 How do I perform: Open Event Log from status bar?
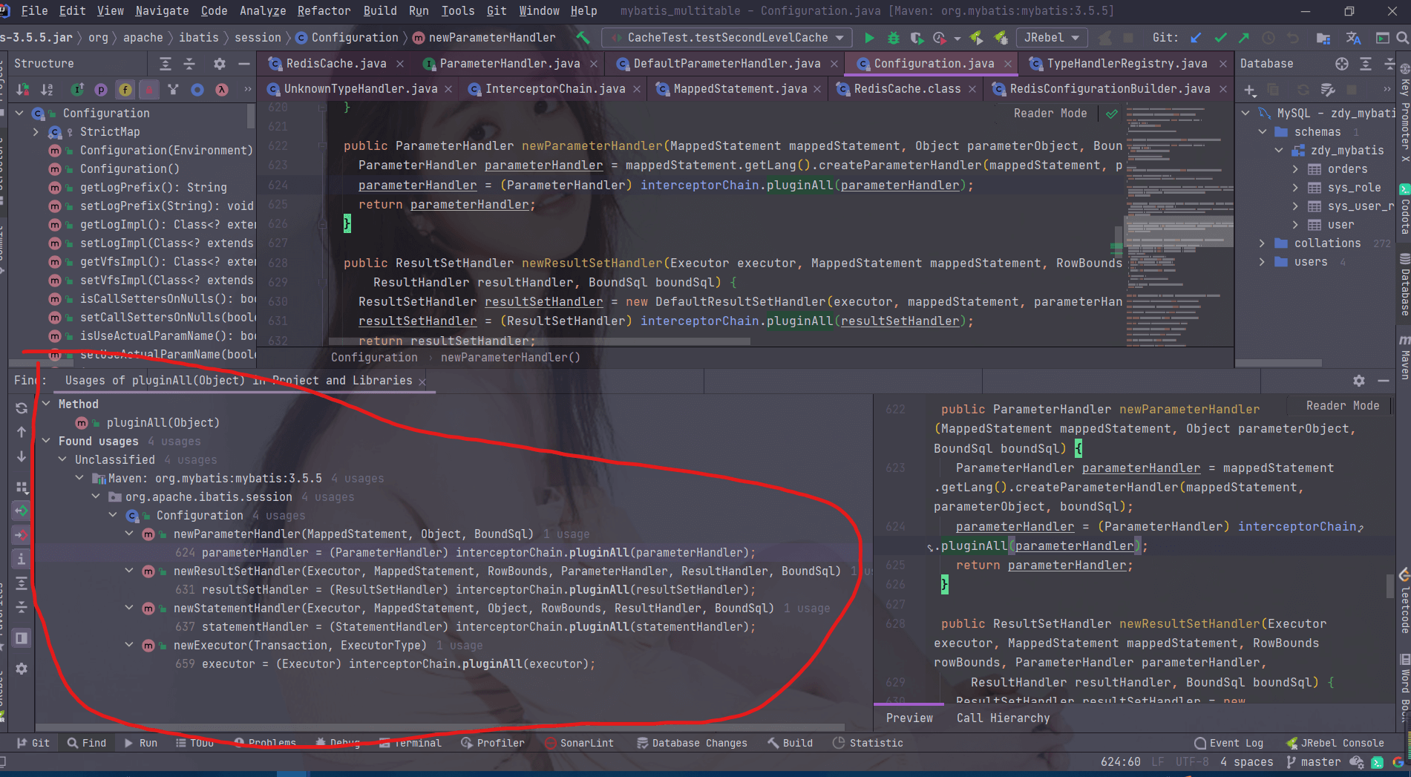click(1228, 743)
